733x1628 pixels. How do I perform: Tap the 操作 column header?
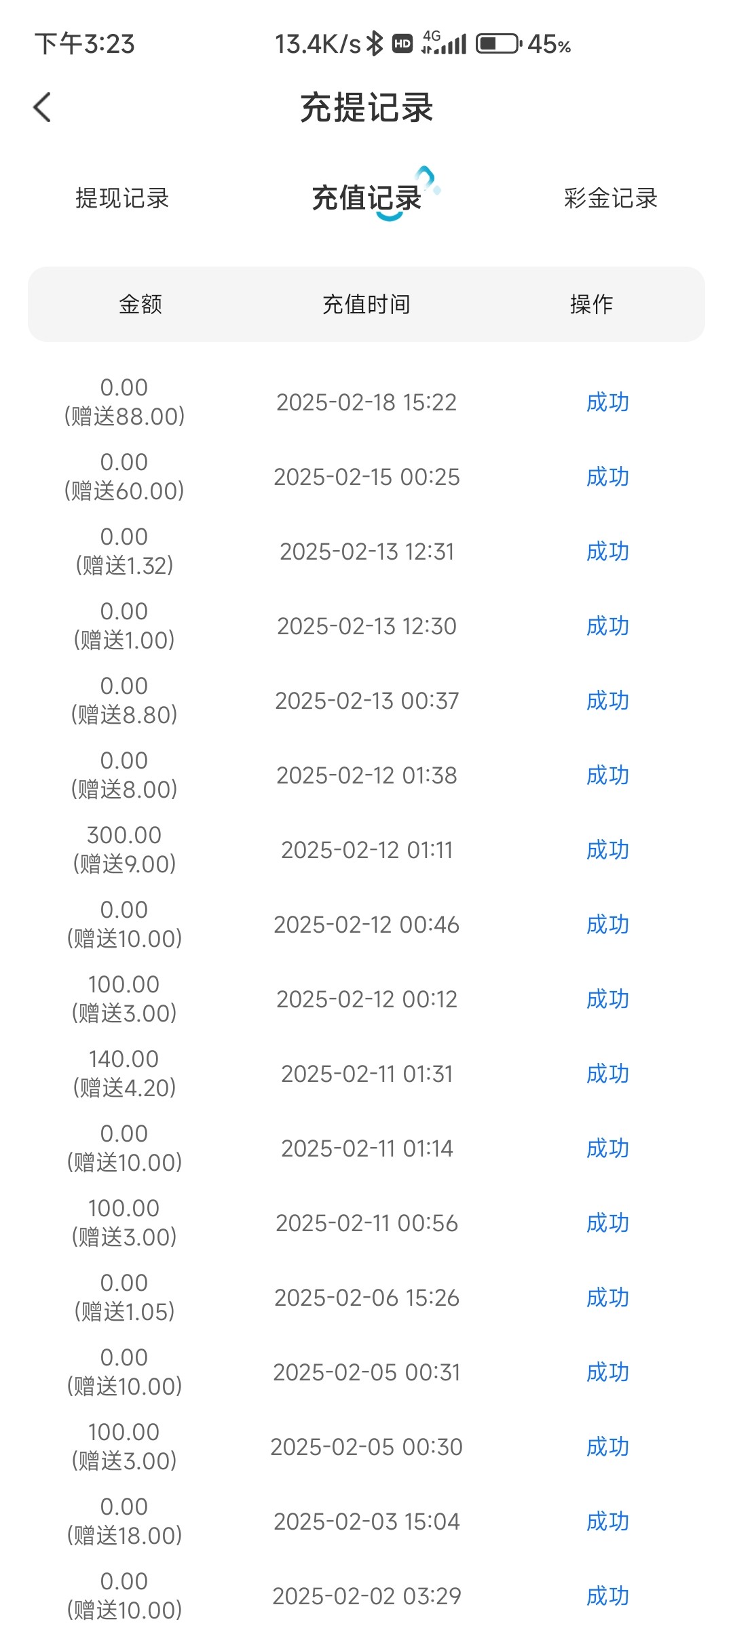point(591,305)
